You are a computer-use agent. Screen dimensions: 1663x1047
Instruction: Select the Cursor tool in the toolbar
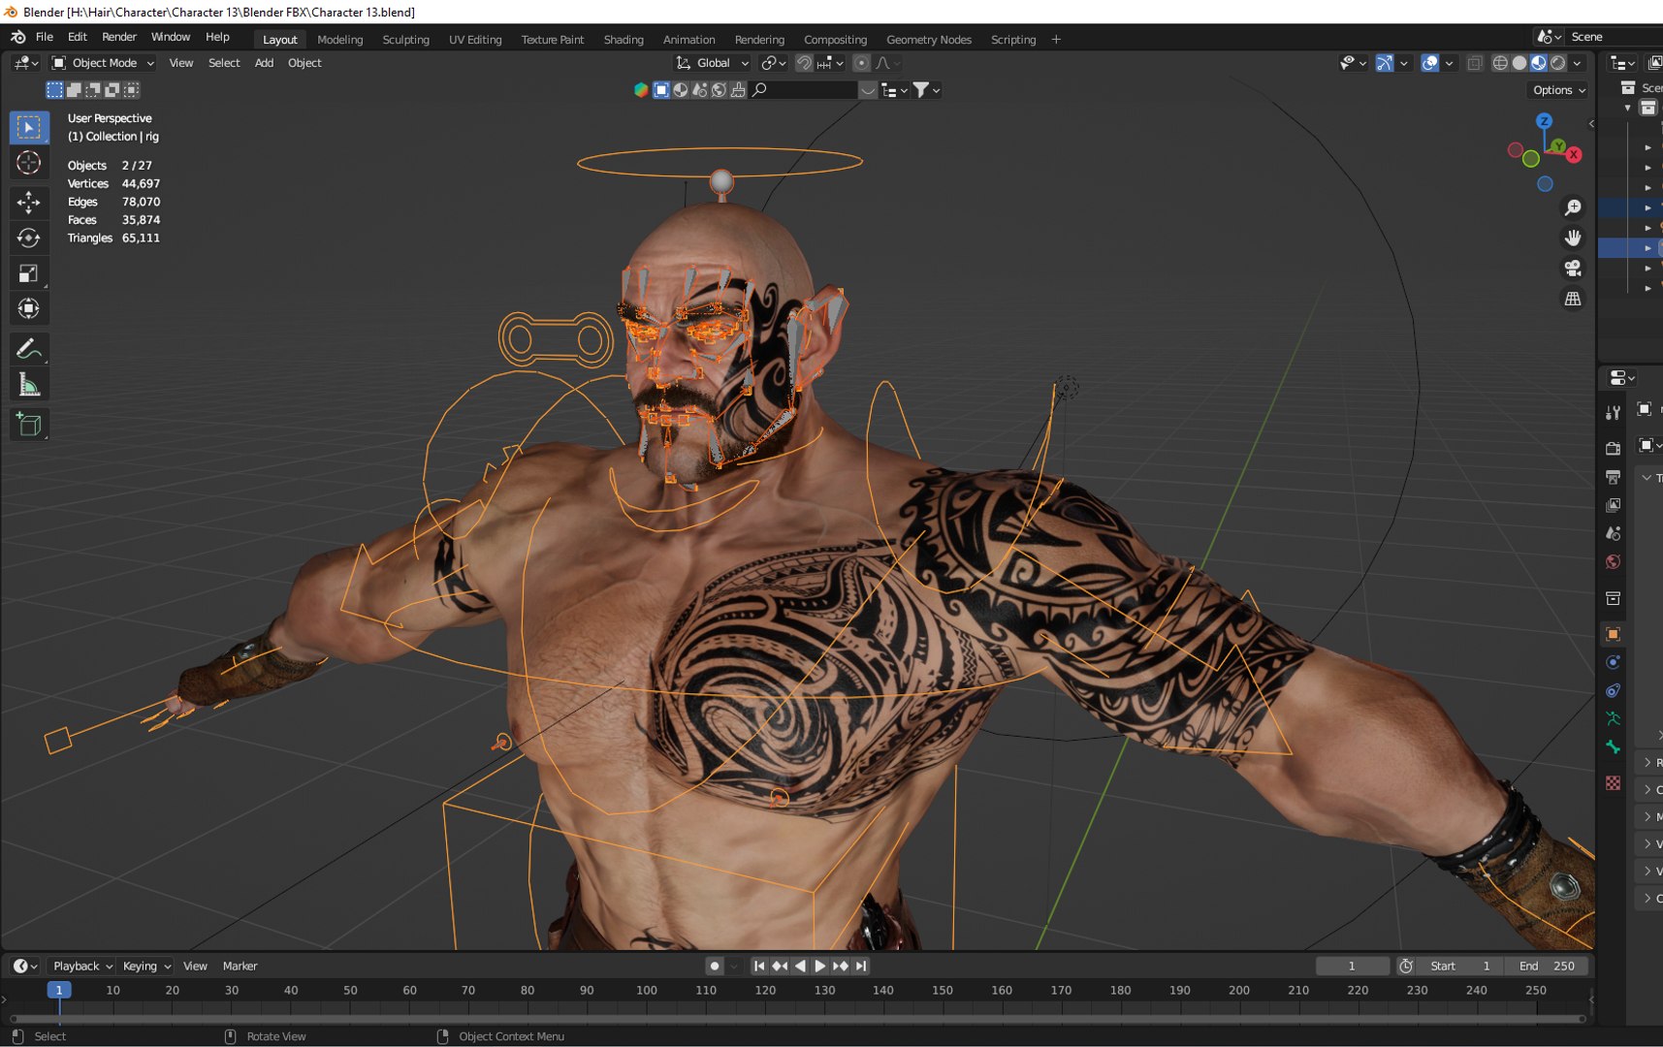29,163
